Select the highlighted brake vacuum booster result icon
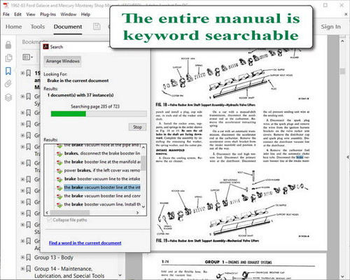The width and height of the screenshot is (350, 280). point(59,188)
